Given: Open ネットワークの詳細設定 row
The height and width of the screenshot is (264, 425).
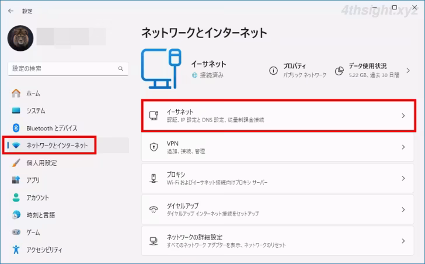Looking at the screenshot, I should pos(278,241).
